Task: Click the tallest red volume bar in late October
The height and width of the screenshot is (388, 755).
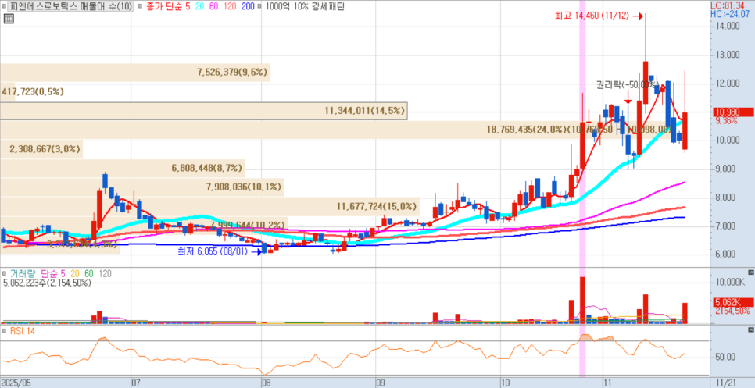Action: point(582,300)
